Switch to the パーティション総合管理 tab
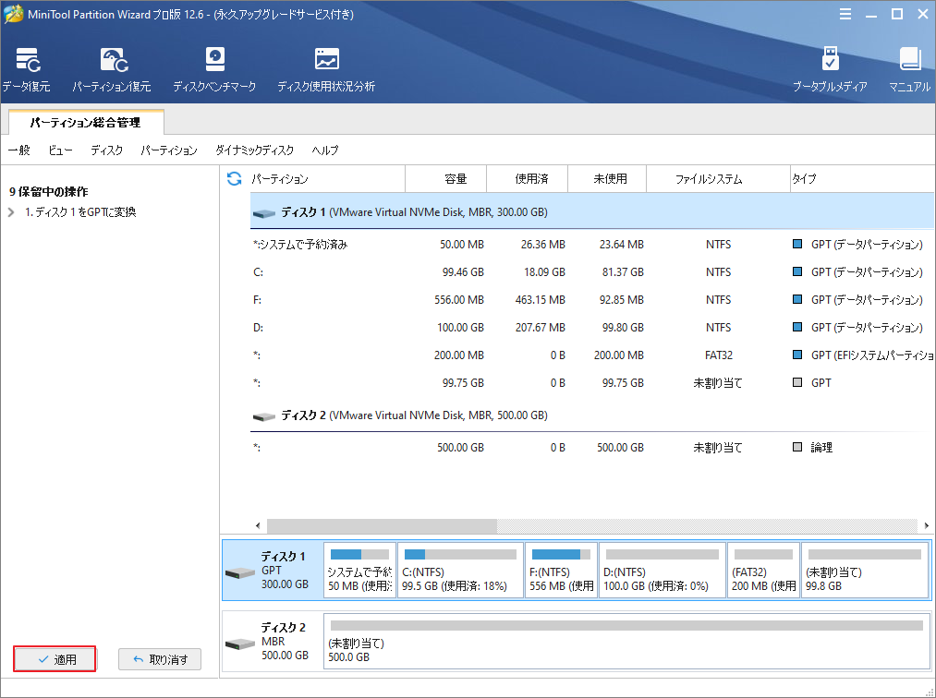This screenshot has height=698, width=936. 87,121
